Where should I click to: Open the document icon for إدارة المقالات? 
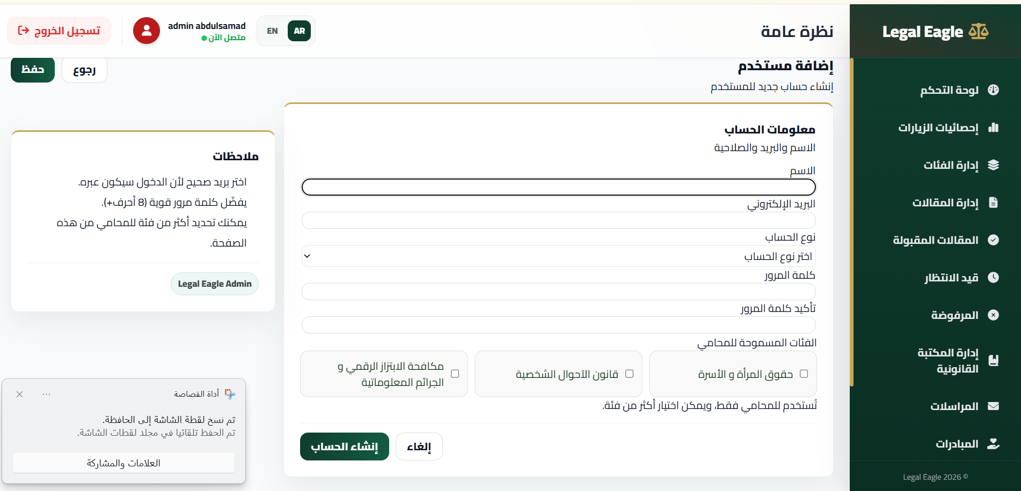pos(993,203)
